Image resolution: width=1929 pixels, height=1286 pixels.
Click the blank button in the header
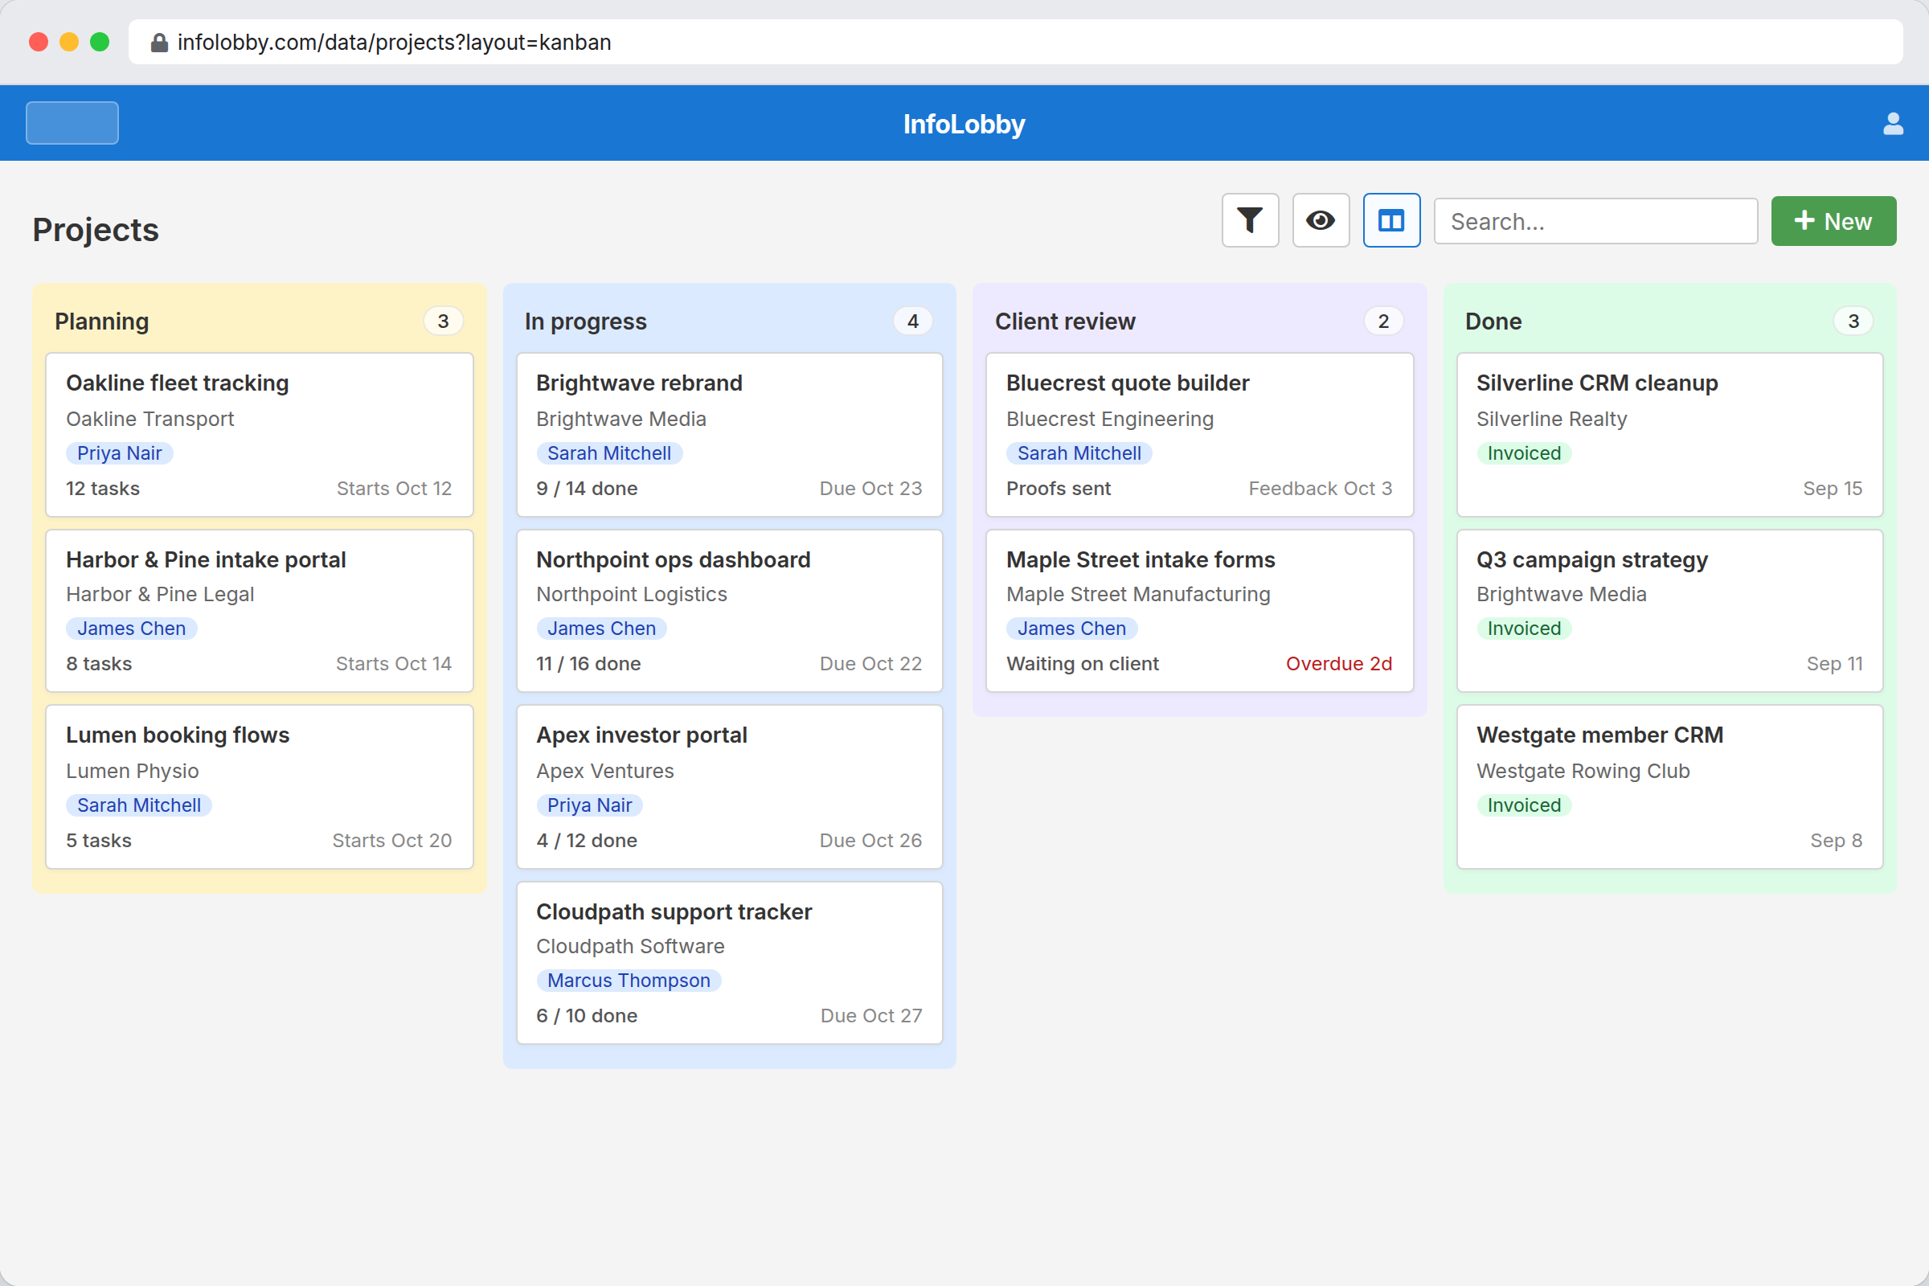tap(72, 123)
